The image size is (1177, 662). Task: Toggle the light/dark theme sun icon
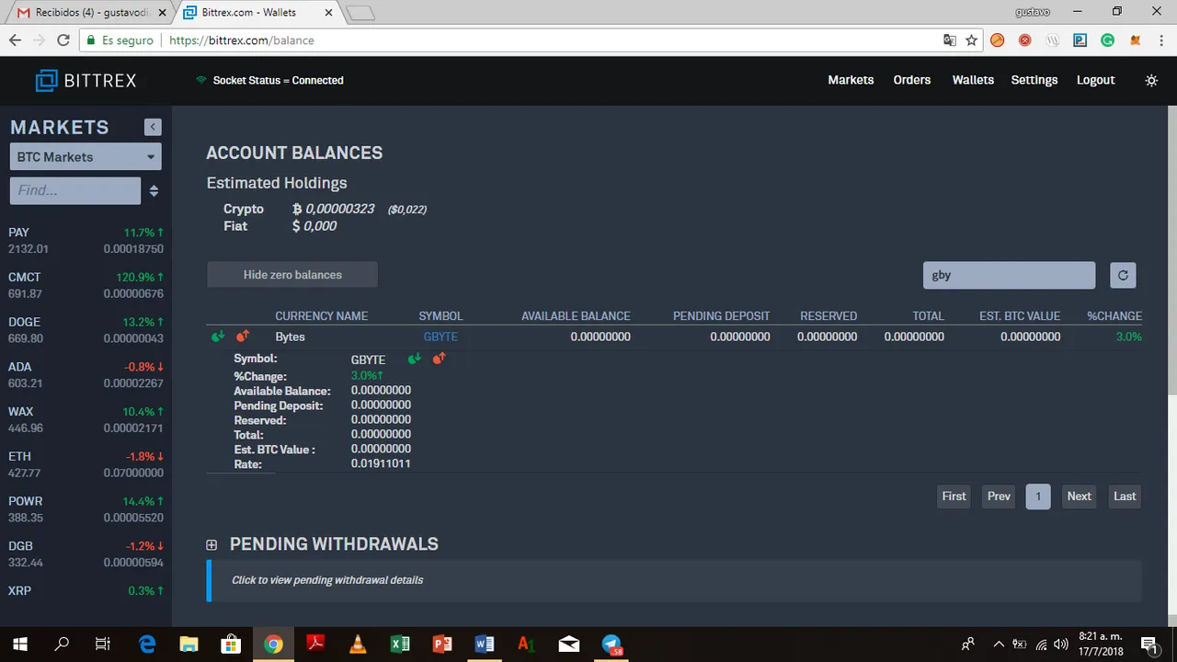point(1151,80)
